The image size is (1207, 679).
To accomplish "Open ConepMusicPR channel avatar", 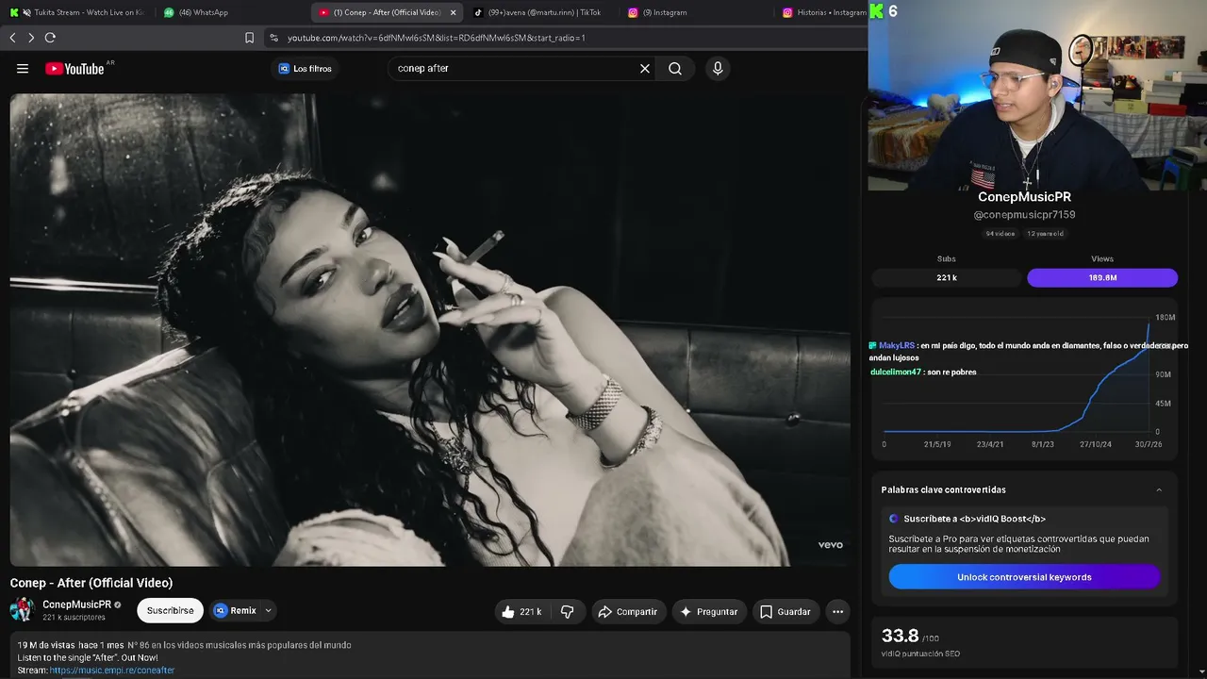I will (x=23, y=610).
